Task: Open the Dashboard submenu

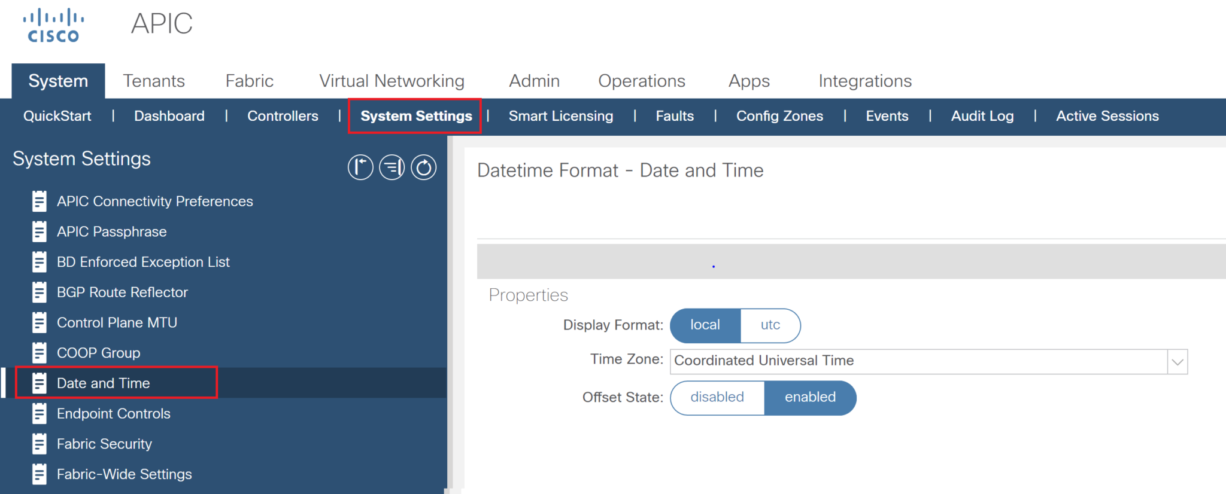Action: click(169, 116)
